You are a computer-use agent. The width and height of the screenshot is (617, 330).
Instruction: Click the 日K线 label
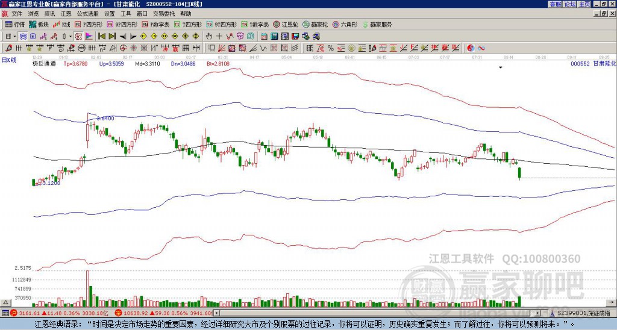(8, 60)
